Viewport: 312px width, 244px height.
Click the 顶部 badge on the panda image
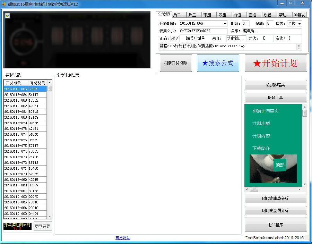tap(280, 165)
